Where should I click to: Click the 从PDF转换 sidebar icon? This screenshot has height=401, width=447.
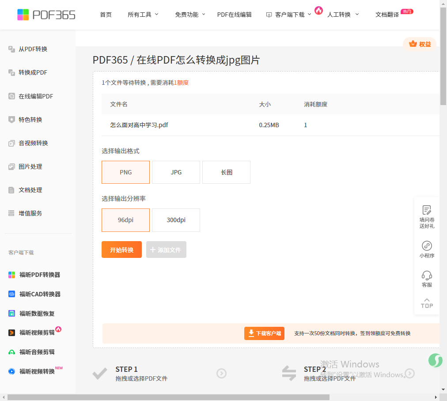(11, 49)
